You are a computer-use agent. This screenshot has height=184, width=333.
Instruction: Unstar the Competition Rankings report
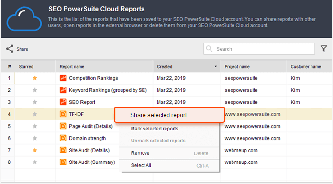coord(35,78)
